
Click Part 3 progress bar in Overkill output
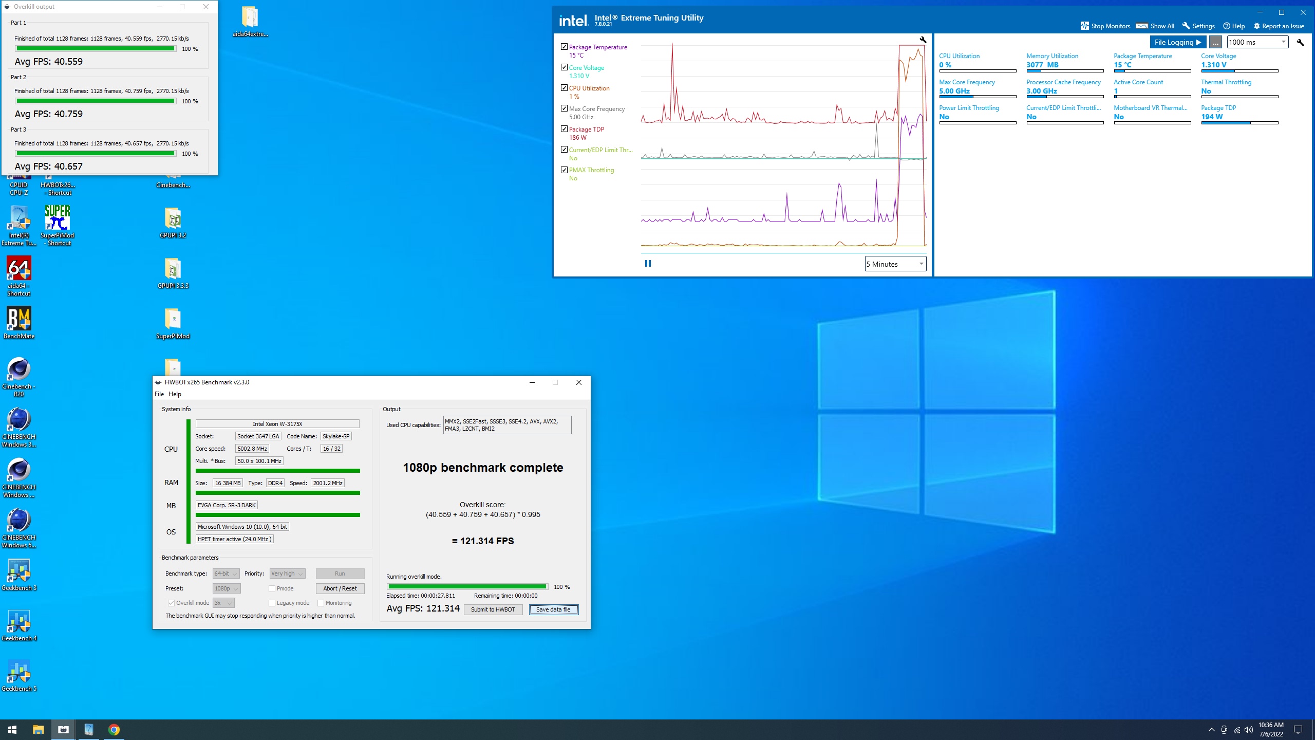96,154
